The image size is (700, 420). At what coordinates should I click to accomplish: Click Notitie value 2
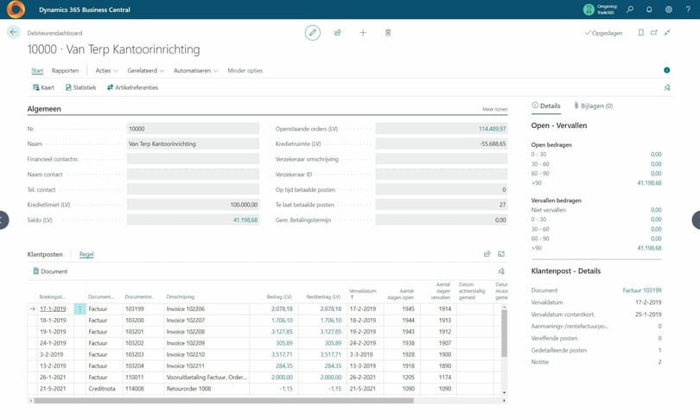point(659,362)
